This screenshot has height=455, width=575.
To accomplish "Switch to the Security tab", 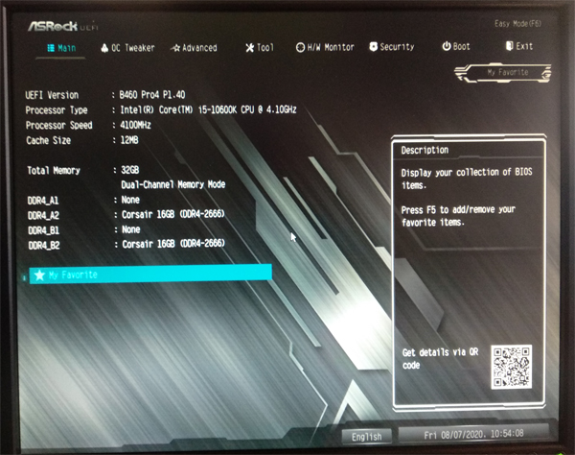I will 392,47.
